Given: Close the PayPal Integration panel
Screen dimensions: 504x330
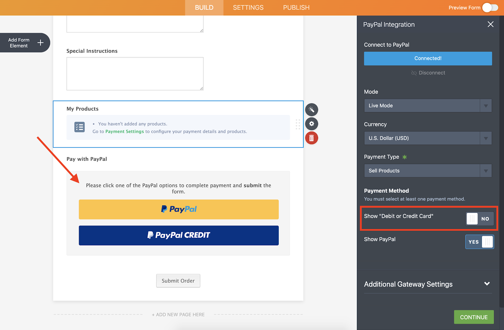Looking at the screenshot, I should (490, 24).
